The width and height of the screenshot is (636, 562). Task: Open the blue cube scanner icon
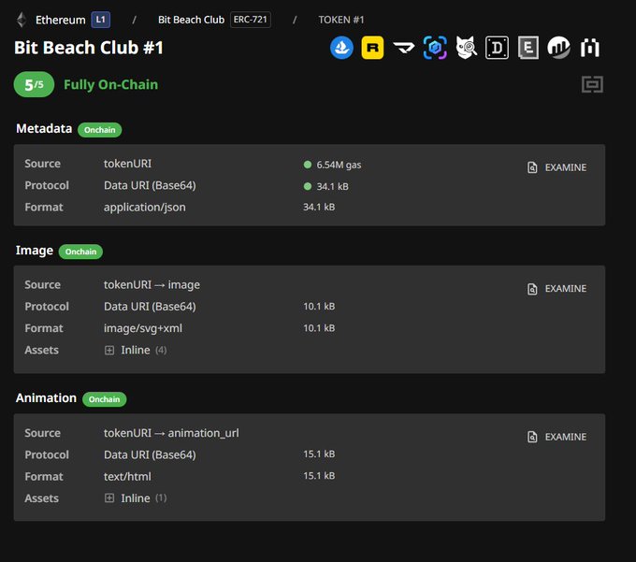pyautogui.click(x=435, y=48)
